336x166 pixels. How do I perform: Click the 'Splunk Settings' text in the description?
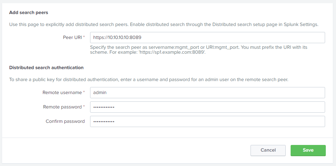click(300, 25)
